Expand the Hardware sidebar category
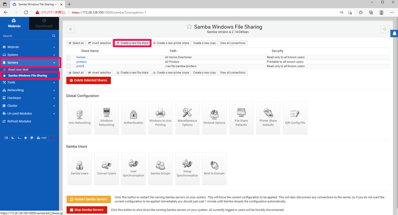 click(30, 98)
